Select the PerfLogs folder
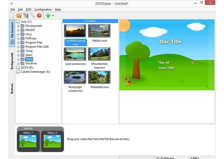The width and height of the screenshot is (224, 159). pos(31,38)
